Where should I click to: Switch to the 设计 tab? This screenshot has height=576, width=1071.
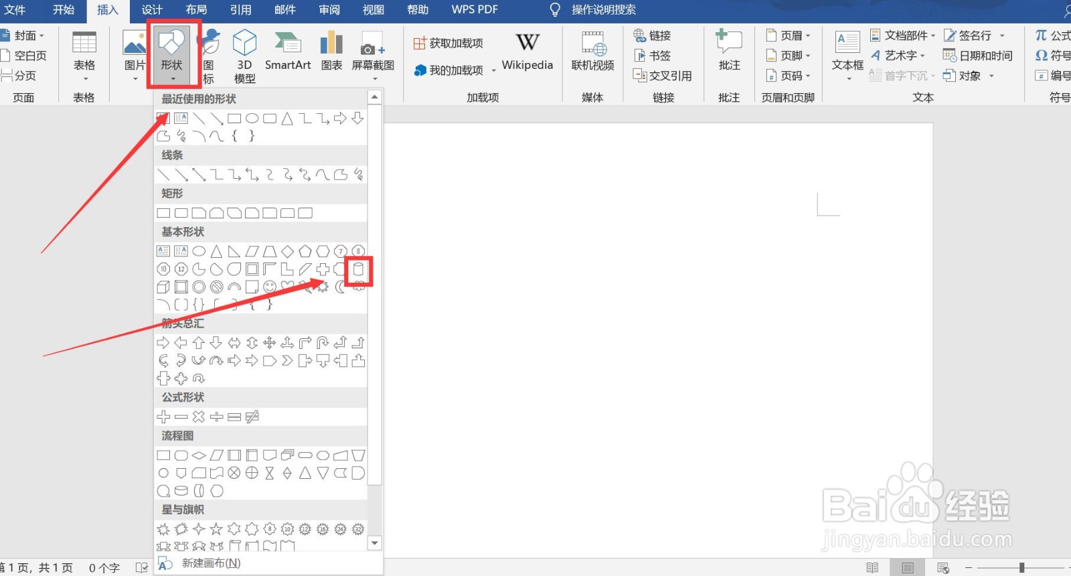click(152, 10)
